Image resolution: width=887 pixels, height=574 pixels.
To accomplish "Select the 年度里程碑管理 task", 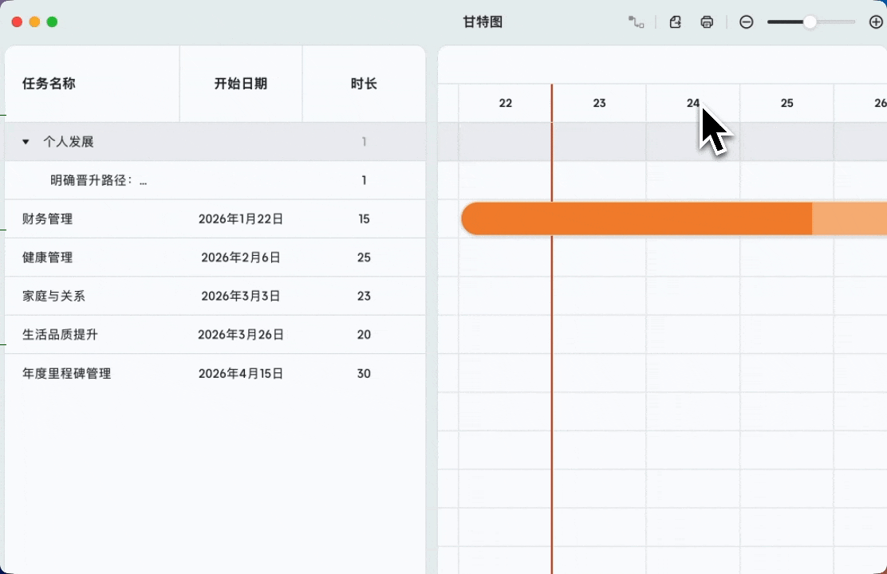I will click(67, 372).
